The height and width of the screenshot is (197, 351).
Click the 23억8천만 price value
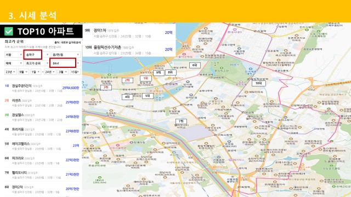coord(72,131)
